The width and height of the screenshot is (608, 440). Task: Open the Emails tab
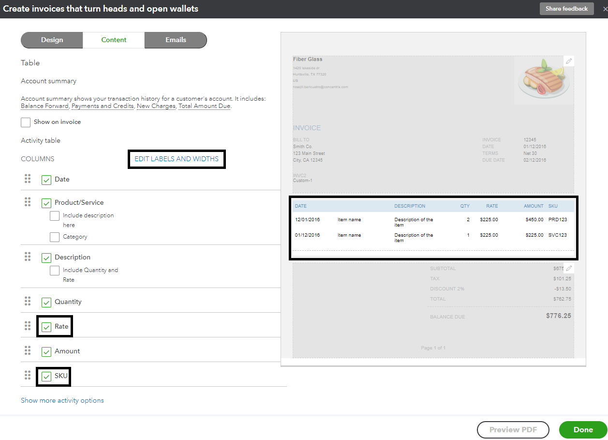[x=176, y=40]
